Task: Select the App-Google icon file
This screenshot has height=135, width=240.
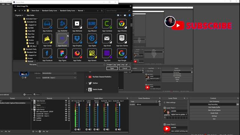Action: point(122,55)
